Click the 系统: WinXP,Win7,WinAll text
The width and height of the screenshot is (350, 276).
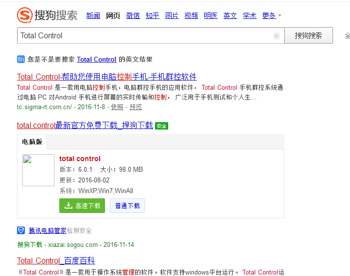[96, 191]
